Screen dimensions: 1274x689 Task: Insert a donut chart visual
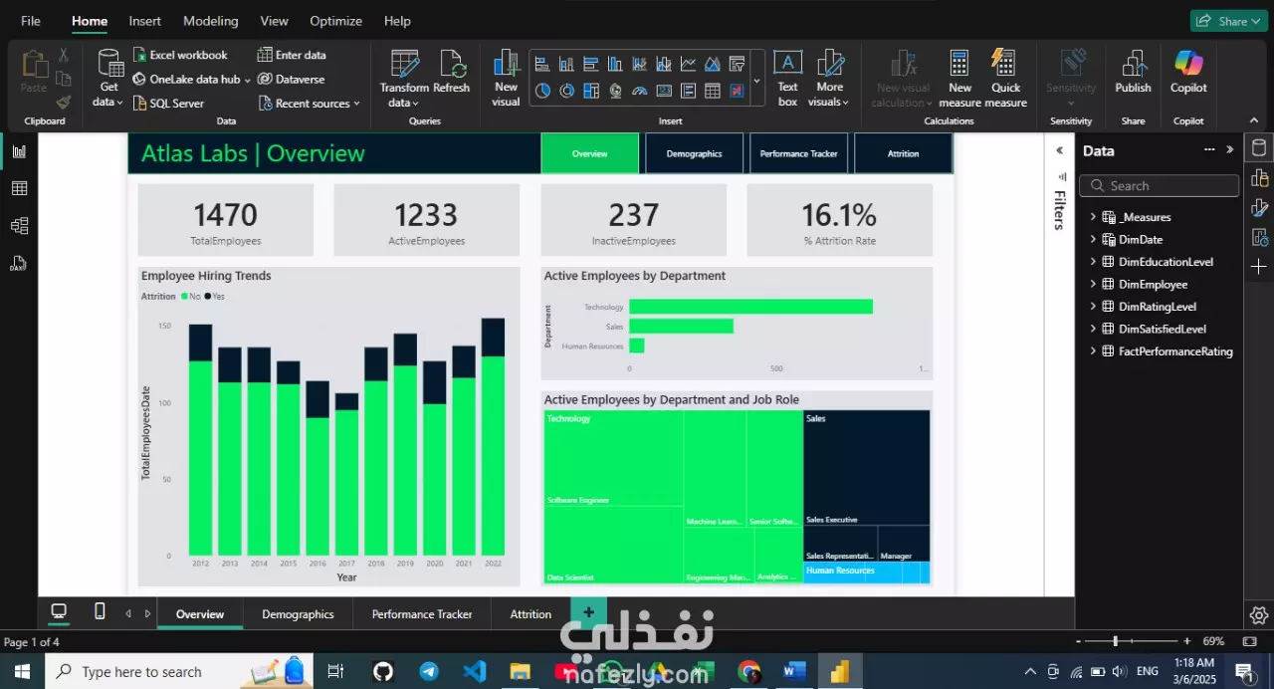(x=566, y=91)
